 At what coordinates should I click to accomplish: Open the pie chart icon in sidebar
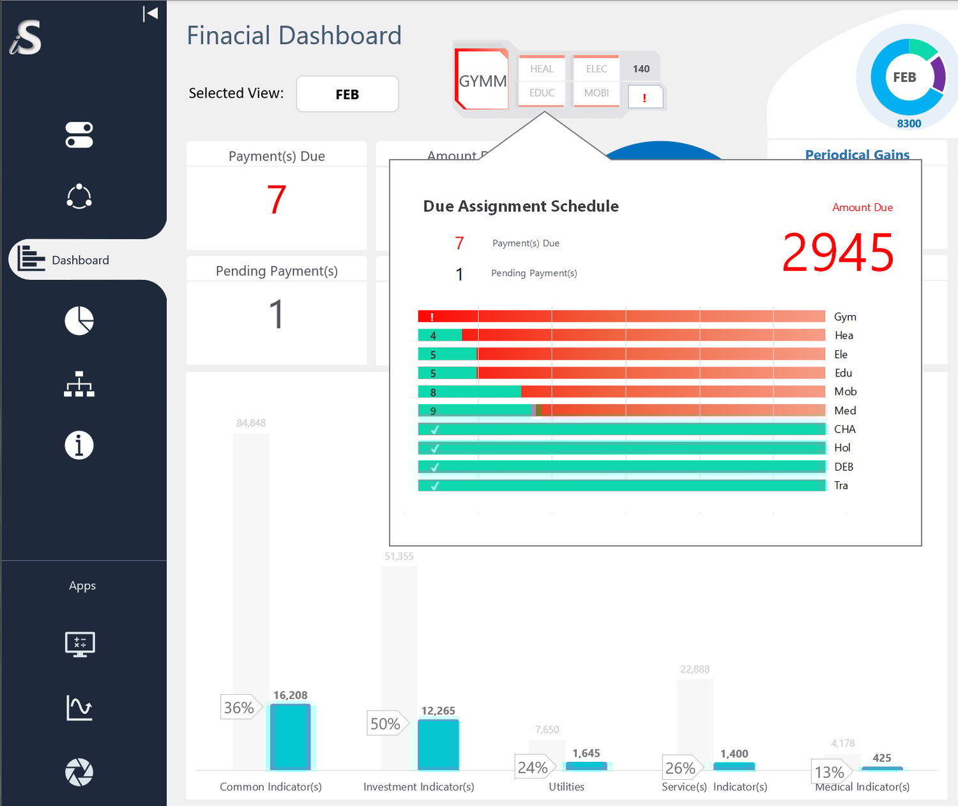point(79,320)
